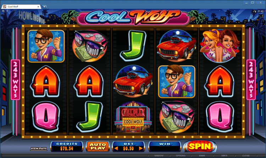
Task: Hit the red SPIN button
Action: coord(200,146)
